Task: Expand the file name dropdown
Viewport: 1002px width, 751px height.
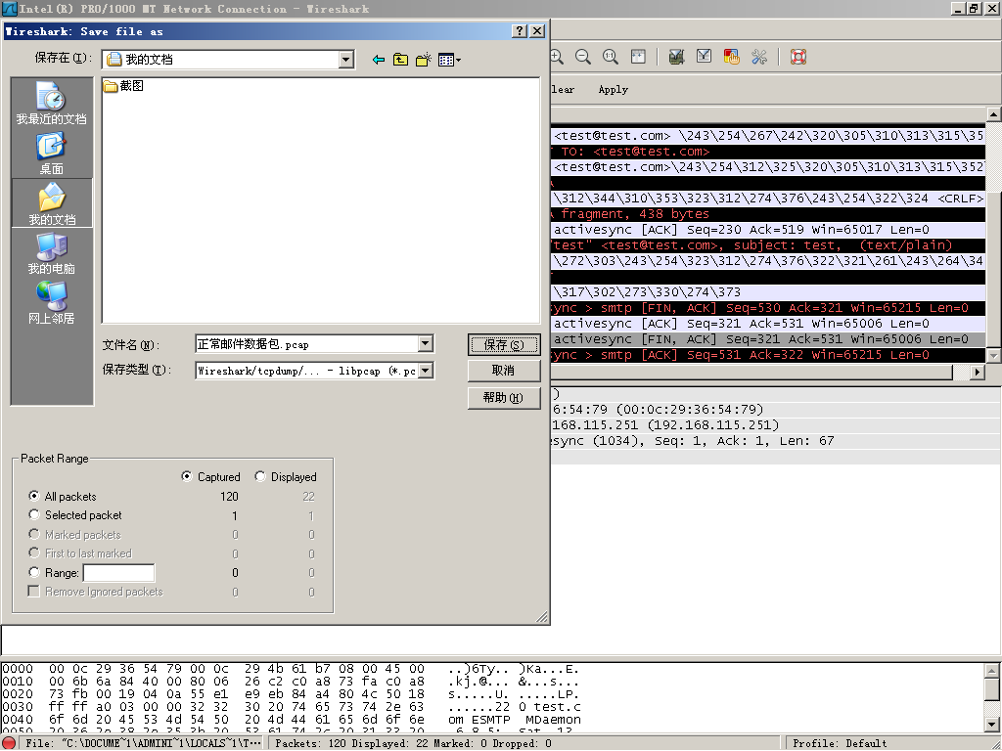Action: coord(426,344)
